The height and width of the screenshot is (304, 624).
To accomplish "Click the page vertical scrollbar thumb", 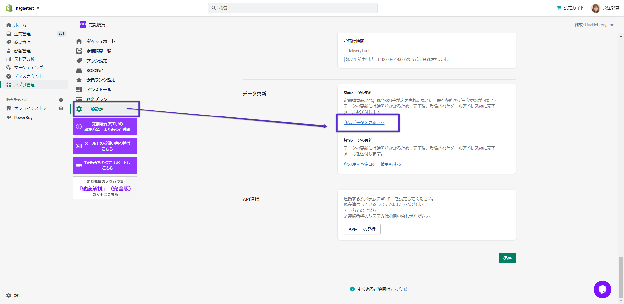I will (x=621, y=277).
